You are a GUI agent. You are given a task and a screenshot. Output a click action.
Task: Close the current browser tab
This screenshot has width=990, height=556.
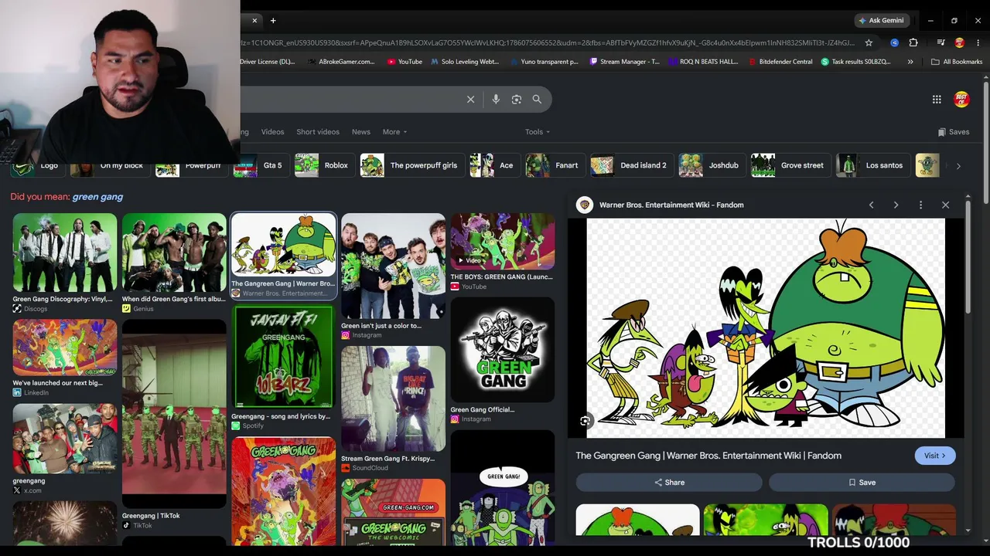click(254, 20)
